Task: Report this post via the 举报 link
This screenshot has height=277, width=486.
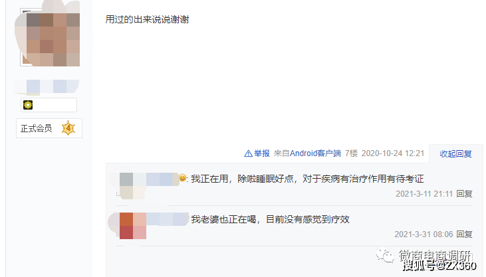Action: 262,153
